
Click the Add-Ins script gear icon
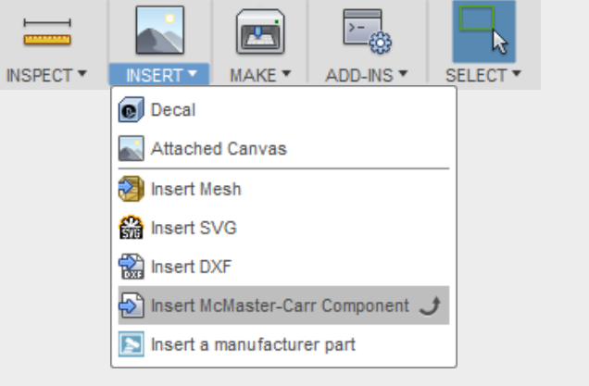pos(367,31)
